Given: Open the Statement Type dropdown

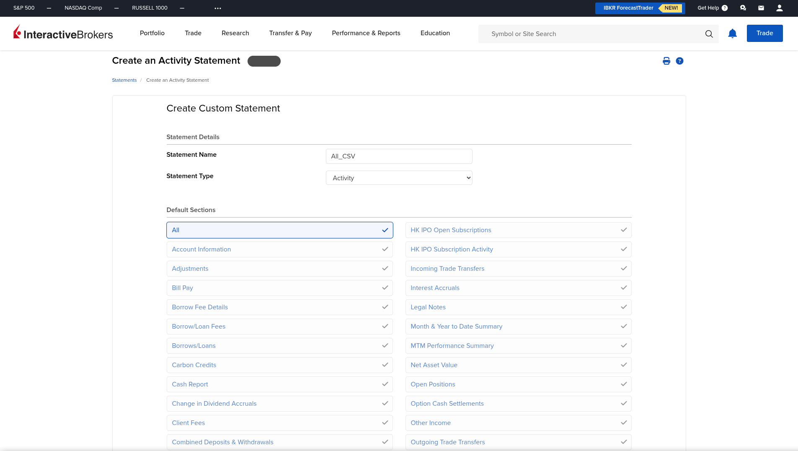Looking at the screenshot, I should pyautogui.click(x=399, y=178).
